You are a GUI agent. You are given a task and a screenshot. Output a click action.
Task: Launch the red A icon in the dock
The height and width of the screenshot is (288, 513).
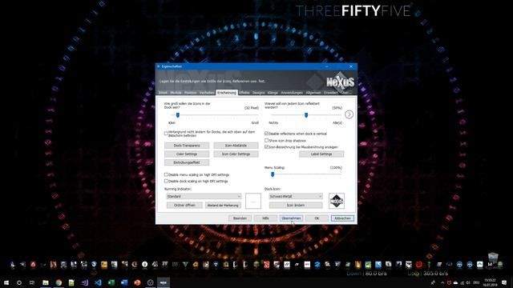[33, 265]
